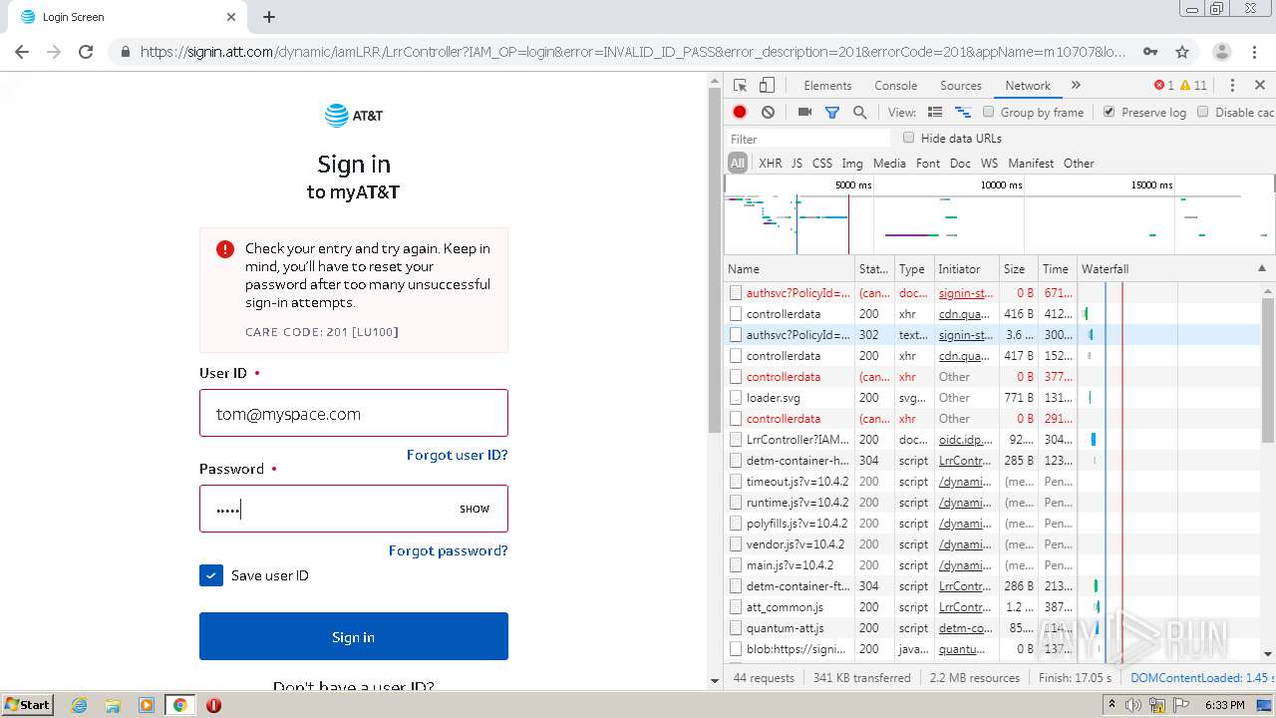Image resolution: width=1276 pixels, height=718 pixels.
Task: Focus the Password field
Action: [354, 509]
